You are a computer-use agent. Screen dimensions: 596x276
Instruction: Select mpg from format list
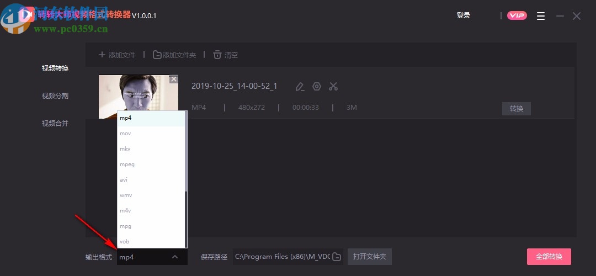(x=151, y=226)
